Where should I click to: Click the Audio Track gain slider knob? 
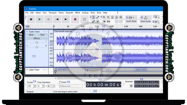click(37, 42)
